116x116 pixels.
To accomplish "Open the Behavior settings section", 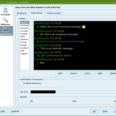I will (x=5, y=21).
